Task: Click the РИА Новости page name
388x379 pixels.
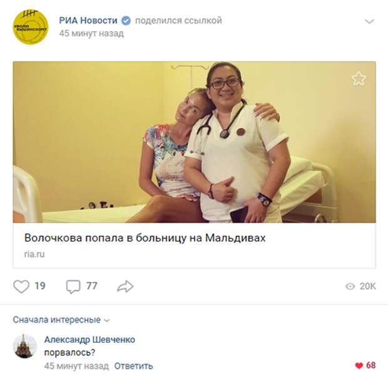Action: click(x=88, y=21)
